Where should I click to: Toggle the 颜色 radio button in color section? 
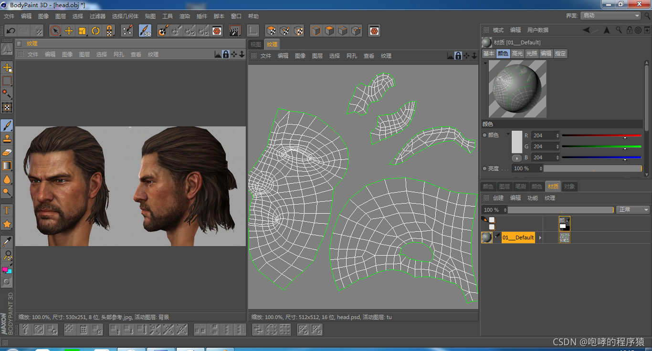[x=485, y=135]
